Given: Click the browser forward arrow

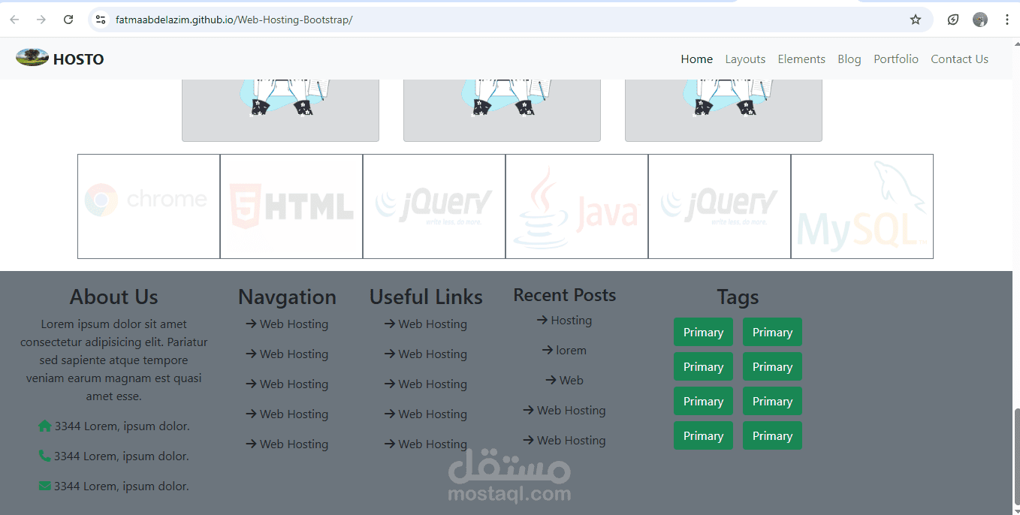Looking at the screenshot, I should point(41,20).
